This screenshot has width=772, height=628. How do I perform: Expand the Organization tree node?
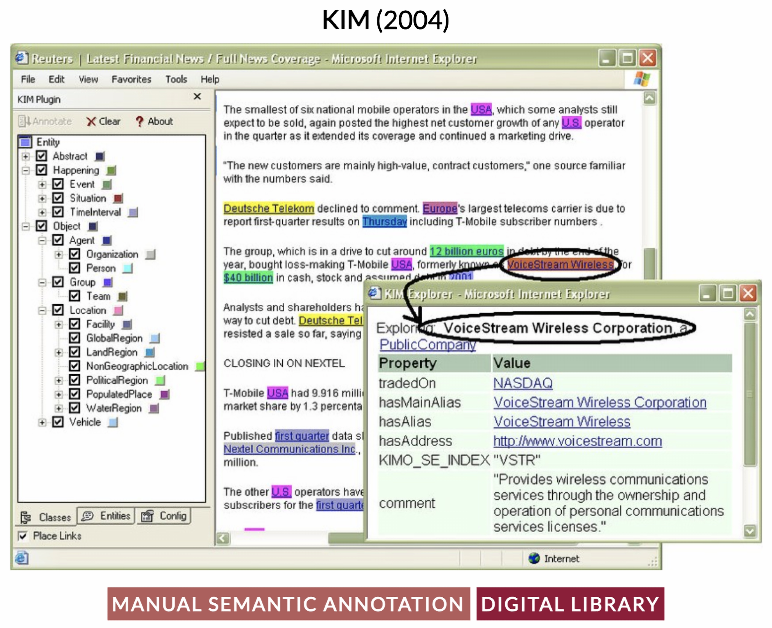click(x=59, y=254)
